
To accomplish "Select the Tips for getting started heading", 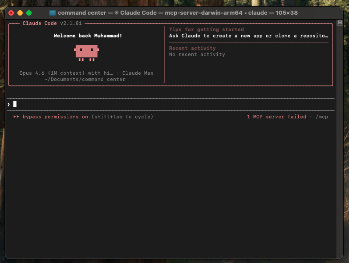I will click(x=206, y=29).
